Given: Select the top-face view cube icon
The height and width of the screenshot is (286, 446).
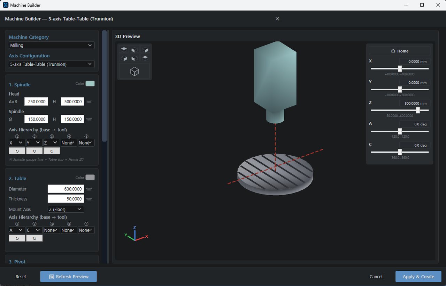Looking at the screenshot, I should pos(124,50).
